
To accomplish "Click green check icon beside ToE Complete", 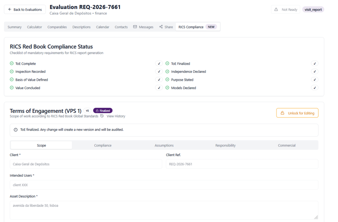I will (x=12, y=63).
